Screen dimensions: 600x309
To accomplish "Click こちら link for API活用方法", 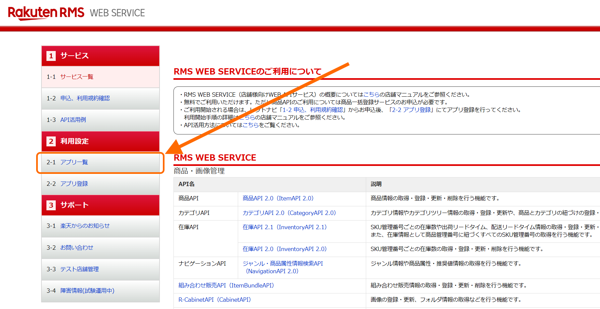I will tap(250, 125).
